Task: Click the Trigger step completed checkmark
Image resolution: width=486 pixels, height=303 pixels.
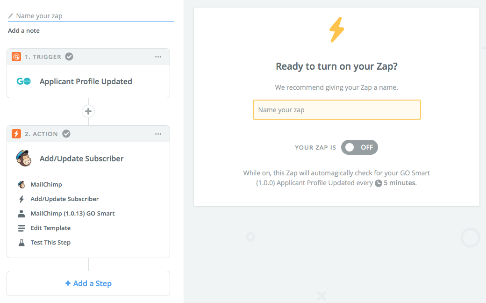Action: 69,57
